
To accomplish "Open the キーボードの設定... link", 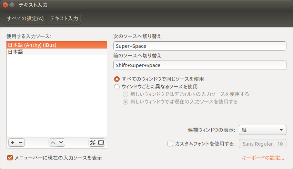I will 263,158.
